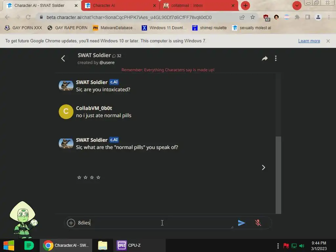
Task: Switch to the 'Character.AI - SWAT Soldier' tab
Action: (x=42, y=6)
